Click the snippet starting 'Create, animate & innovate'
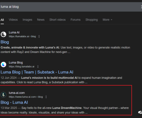The image size is (142, 118). pos(65,50)
